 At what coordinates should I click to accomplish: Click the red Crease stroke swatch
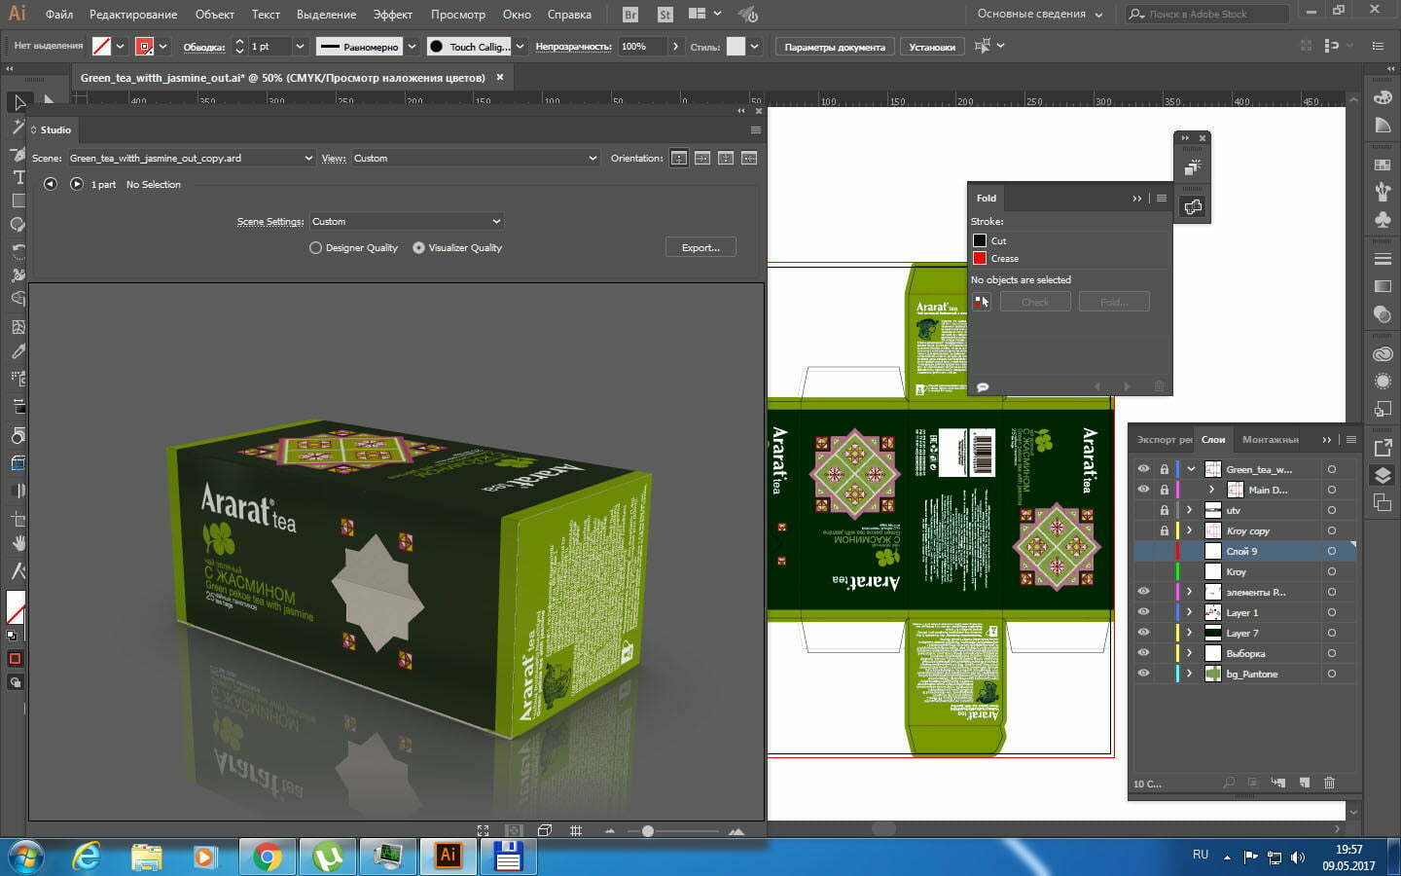click(x=980, y=258)
